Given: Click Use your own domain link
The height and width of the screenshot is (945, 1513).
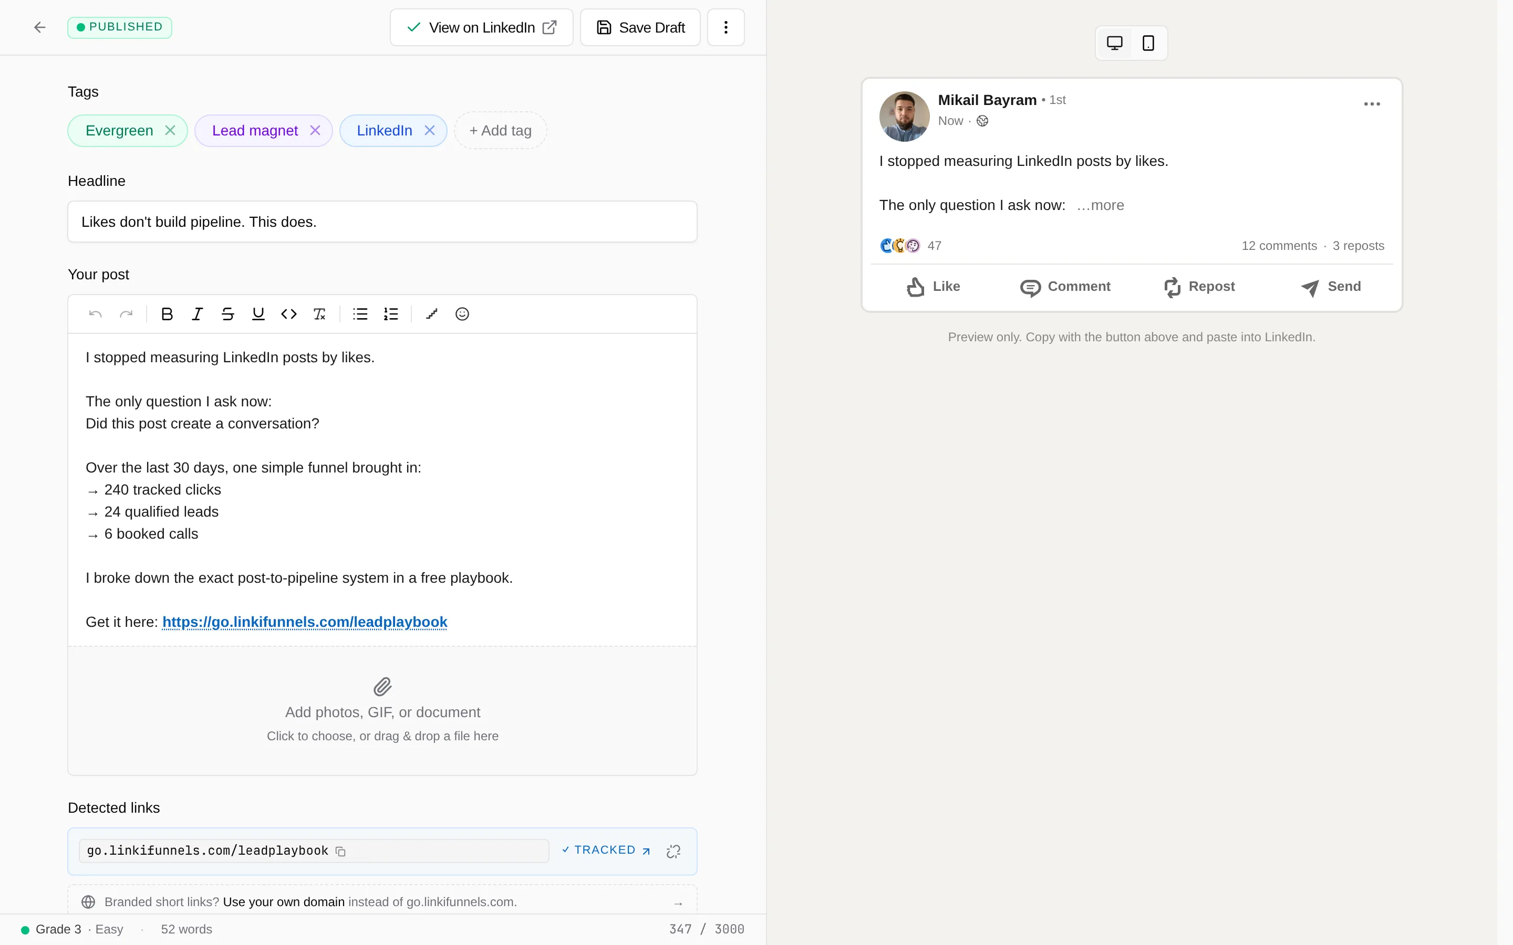Looking at the screenshot, I should [x=284, y=902].
